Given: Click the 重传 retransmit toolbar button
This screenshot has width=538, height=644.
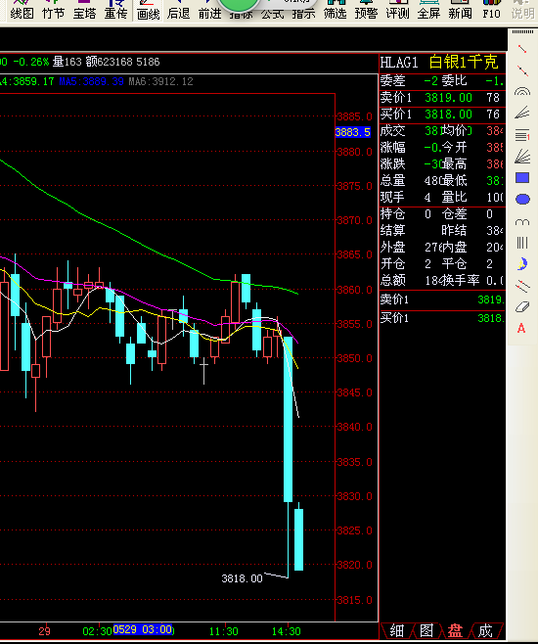Looking at the screenshot, I should [115, 10].
